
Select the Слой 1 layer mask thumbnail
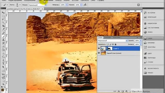[x=110, y=49]
